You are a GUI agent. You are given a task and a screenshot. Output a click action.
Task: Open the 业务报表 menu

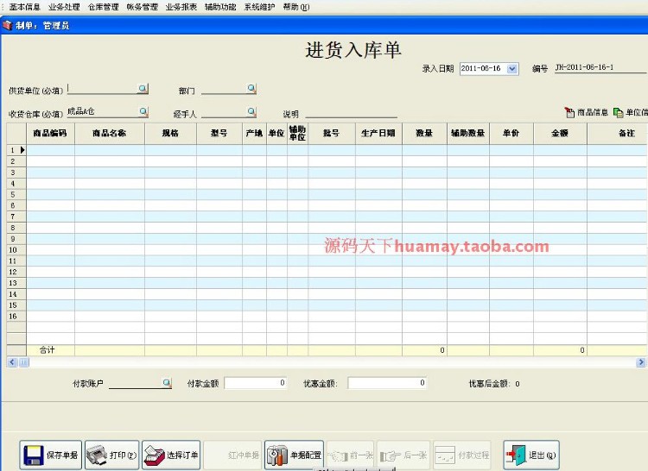tap(181, 7)
